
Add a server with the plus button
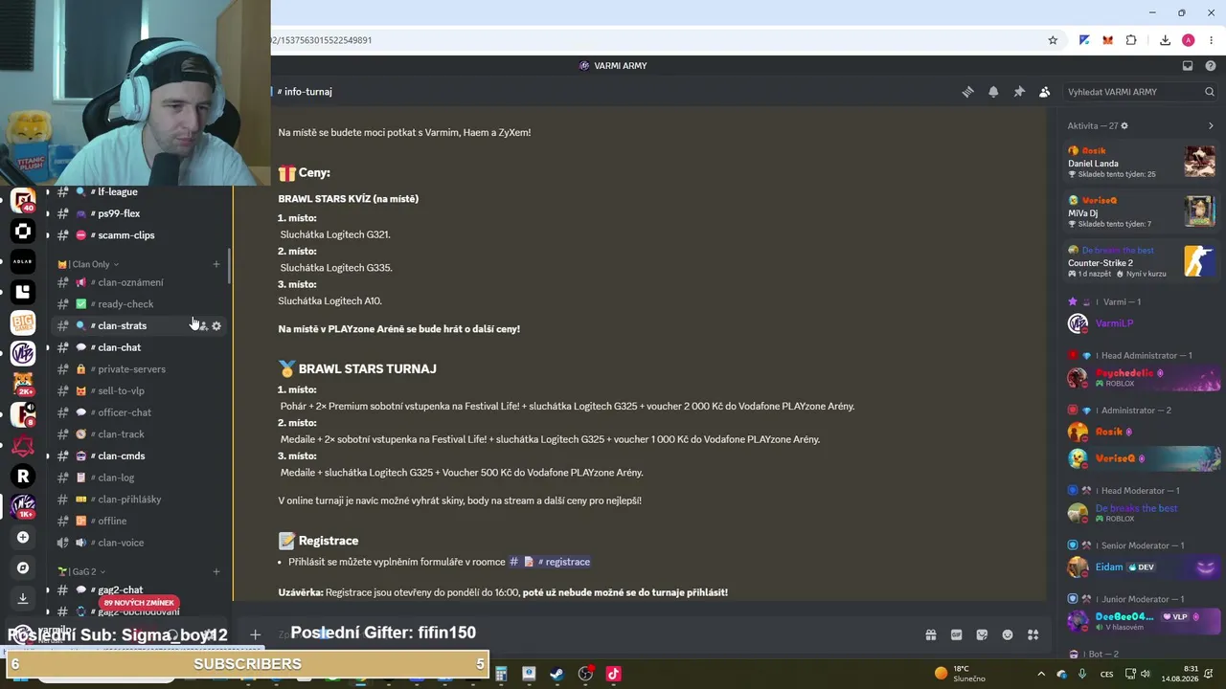(23, 537)
